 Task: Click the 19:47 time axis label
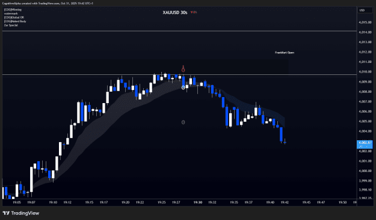click(321, 203)
